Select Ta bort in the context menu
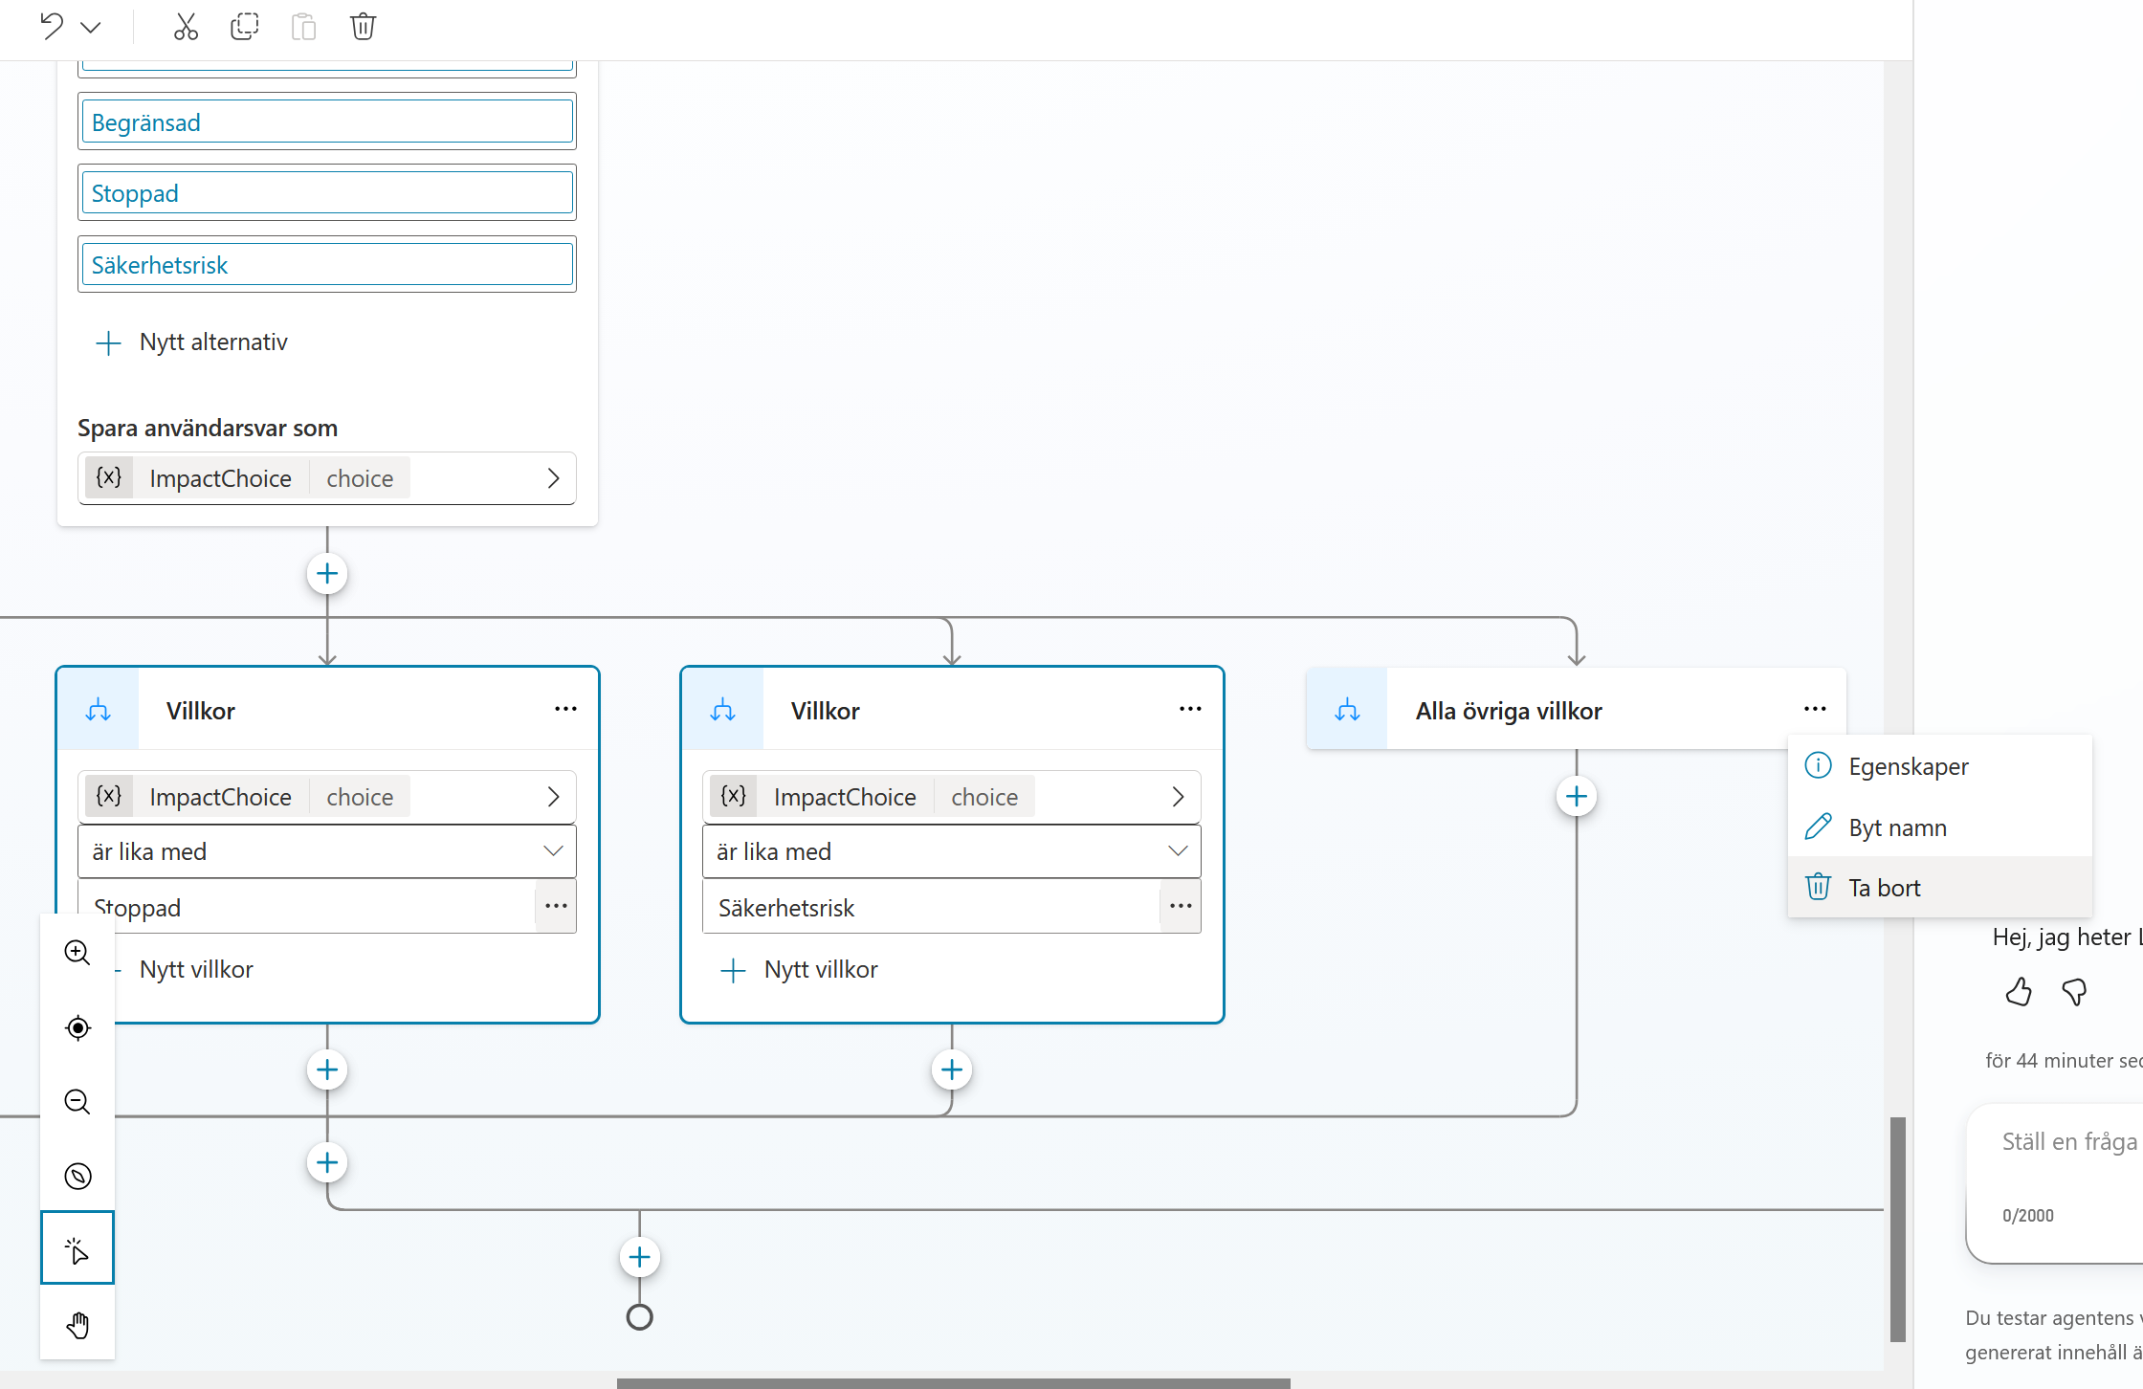 1939,888
